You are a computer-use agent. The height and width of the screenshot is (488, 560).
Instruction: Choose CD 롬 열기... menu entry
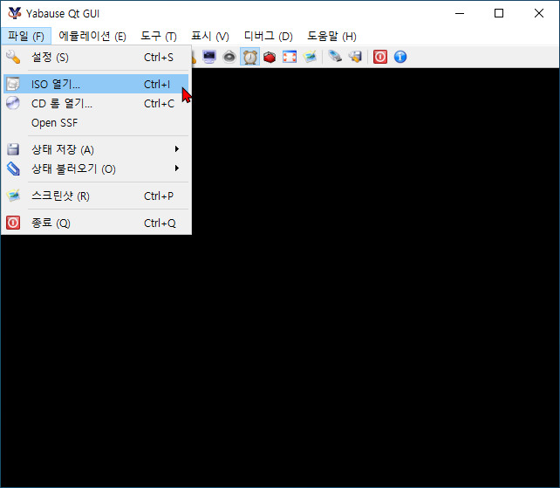[x=96, y=104]
